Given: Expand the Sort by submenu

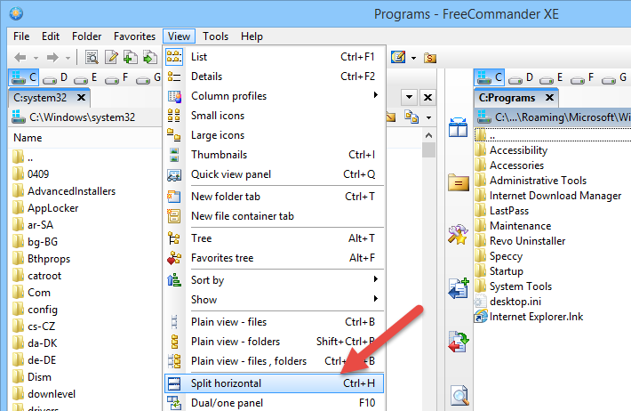Looking at the screenshot, I should pos(274,280).
